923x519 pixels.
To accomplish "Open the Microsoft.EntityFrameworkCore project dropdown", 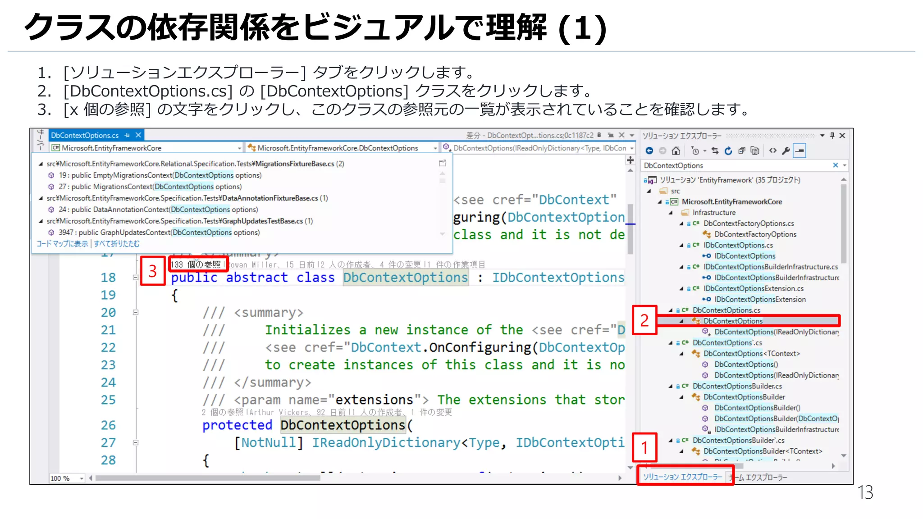I will click(239, 148).
